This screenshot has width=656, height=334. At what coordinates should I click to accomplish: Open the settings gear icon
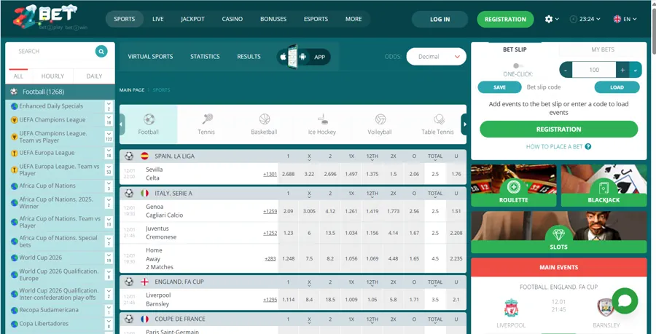(548, 19)
